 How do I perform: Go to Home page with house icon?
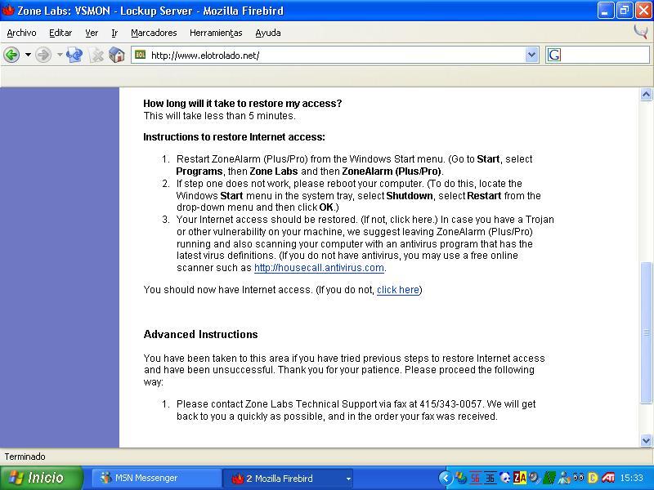click(x=117, y=55)
